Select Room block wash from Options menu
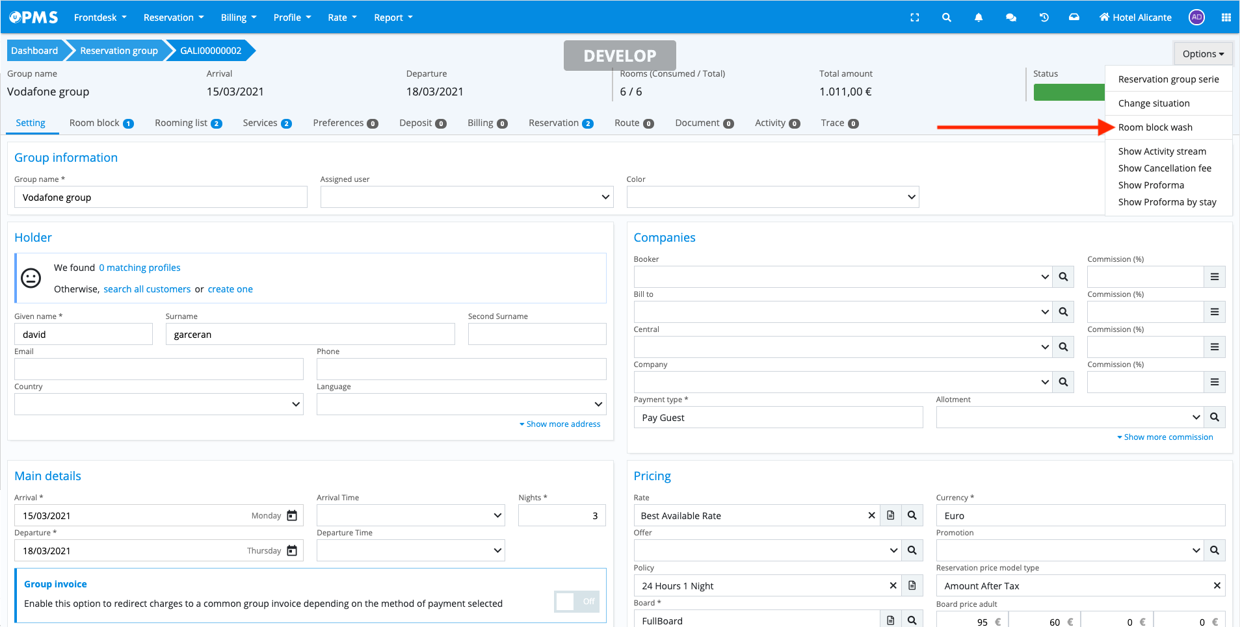This screenshot has width=1240, height=627. click(x=1155, y=127)
